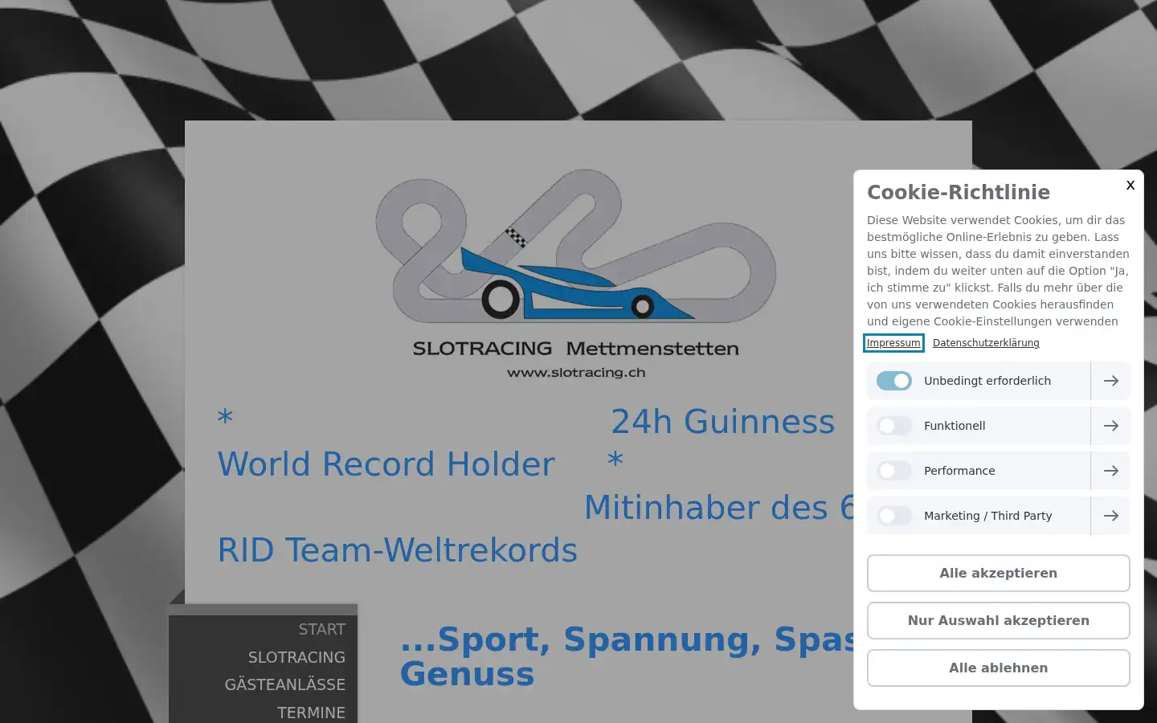
Task: Click the Marketing / Third Party label
Action: tap(987, 516)
